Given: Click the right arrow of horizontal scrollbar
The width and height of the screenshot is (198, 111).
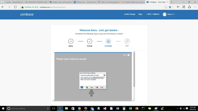Looking at the screenshot, I should point(133,100).
